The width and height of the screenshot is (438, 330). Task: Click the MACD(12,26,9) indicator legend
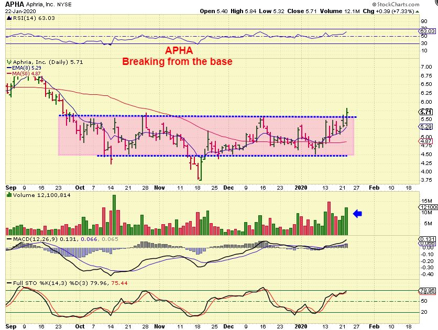35,239
